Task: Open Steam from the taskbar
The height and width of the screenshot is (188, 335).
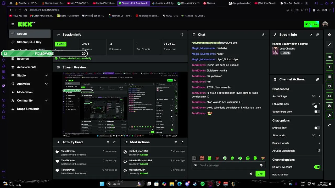Action: coord(195,184)
